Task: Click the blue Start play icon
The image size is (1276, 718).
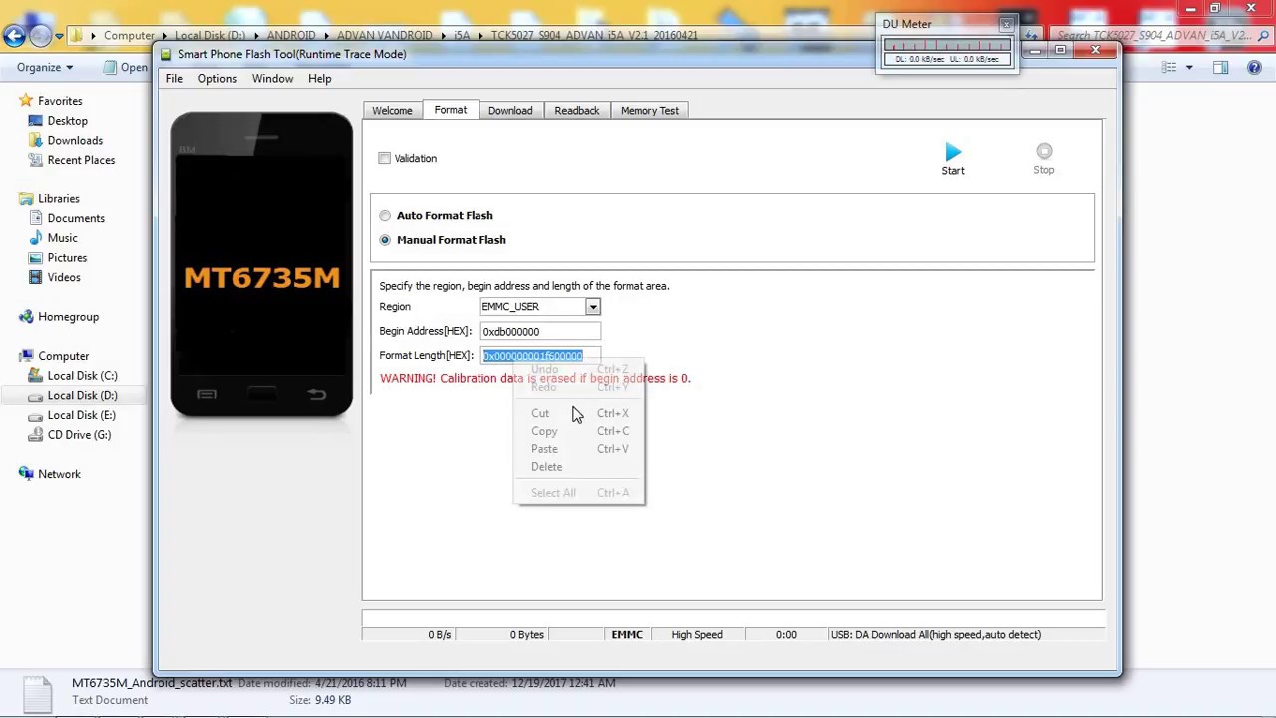Action: (953, 152)
